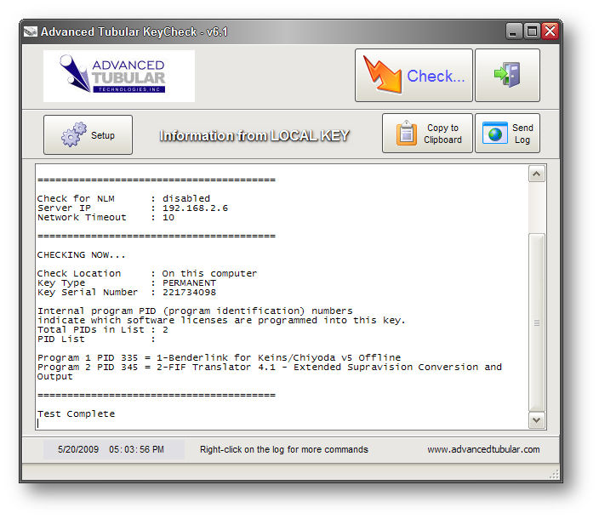
Task: Click the app icon in the title bar
Action: (x=30, y=31)
